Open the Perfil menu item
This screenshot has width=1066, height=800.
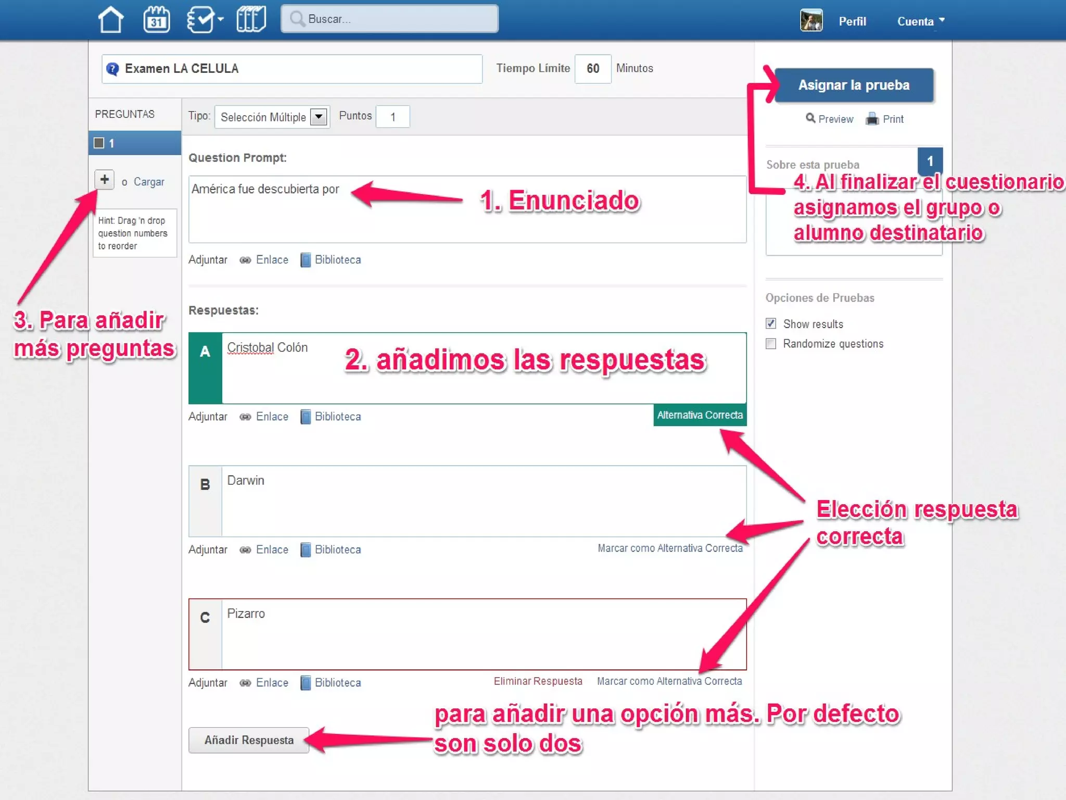click(852, 21)
